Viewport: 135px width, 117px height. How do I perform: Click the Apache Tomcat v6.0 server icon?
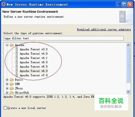(17, 71)
